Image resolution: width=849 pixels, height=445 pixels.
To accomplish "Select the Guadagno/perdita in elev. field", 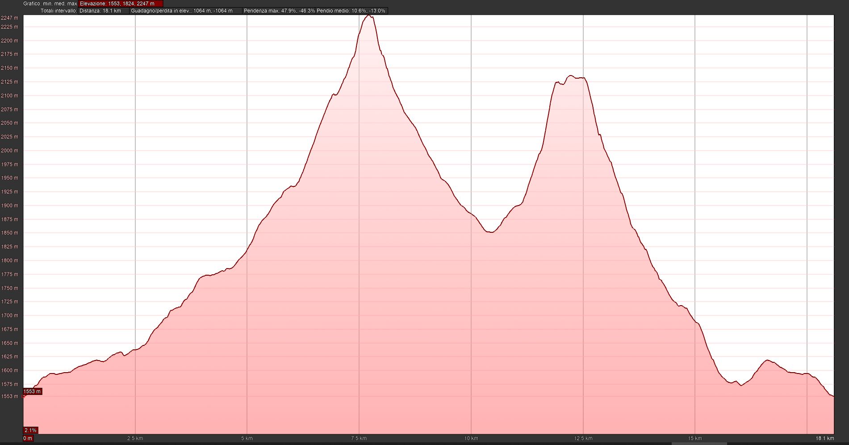I will (x=182, y=11).
